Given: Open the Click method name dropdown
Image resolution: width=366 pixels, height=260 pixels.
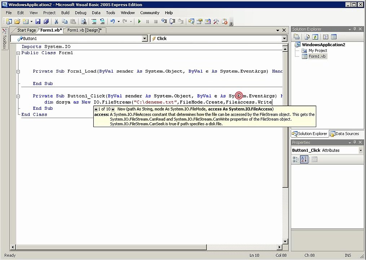Looking at the screenshot, I should (284, 39).
